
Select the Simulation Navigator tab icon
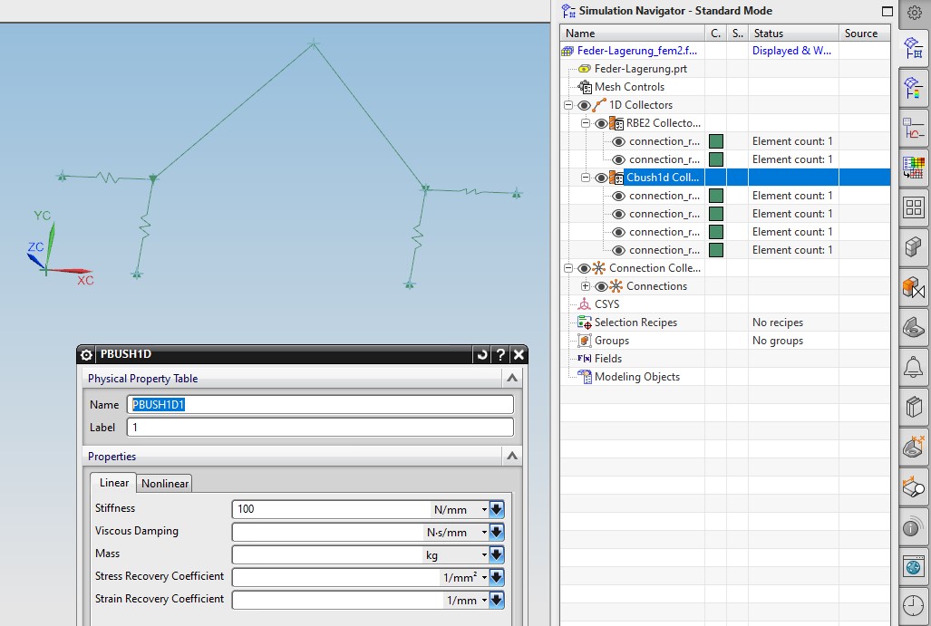914,48
